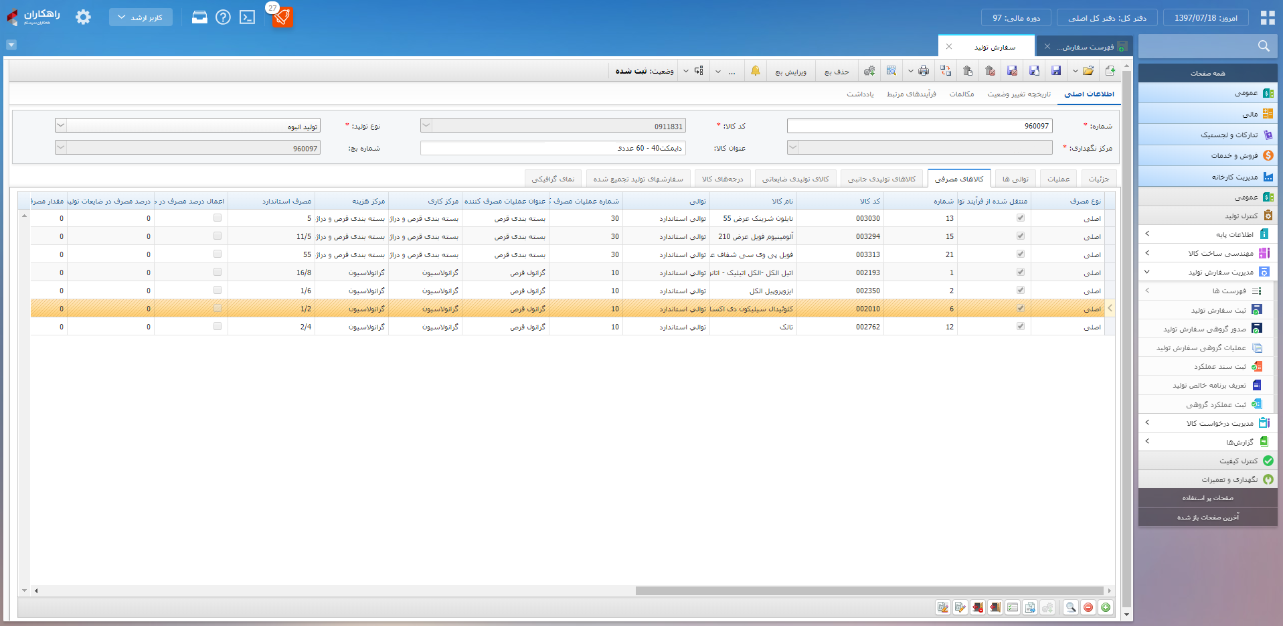Toggle 'اعمال درصد مصرف' checkbox for item 002762
Screen dimensions: 1283x626
tap(218, 327)
